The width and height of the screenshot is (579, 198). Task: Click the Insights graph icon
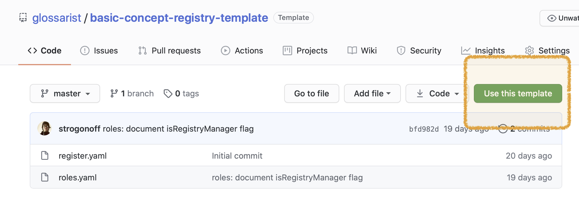click(x=466, y=51)
